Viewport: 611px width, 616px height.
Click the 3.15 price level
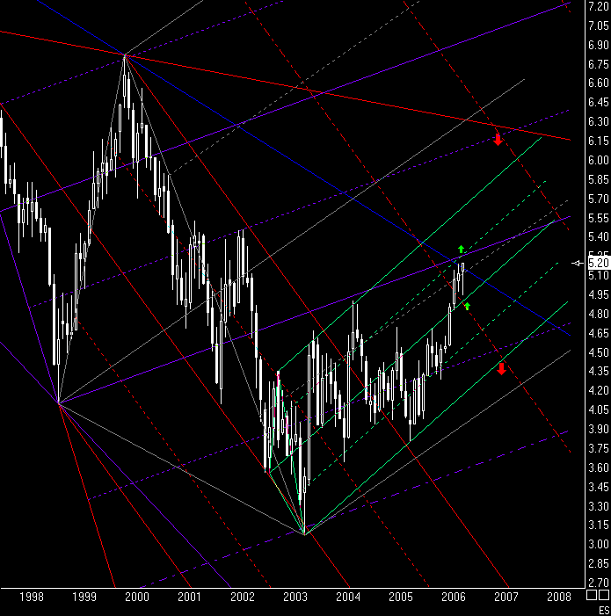pos(599,525)
